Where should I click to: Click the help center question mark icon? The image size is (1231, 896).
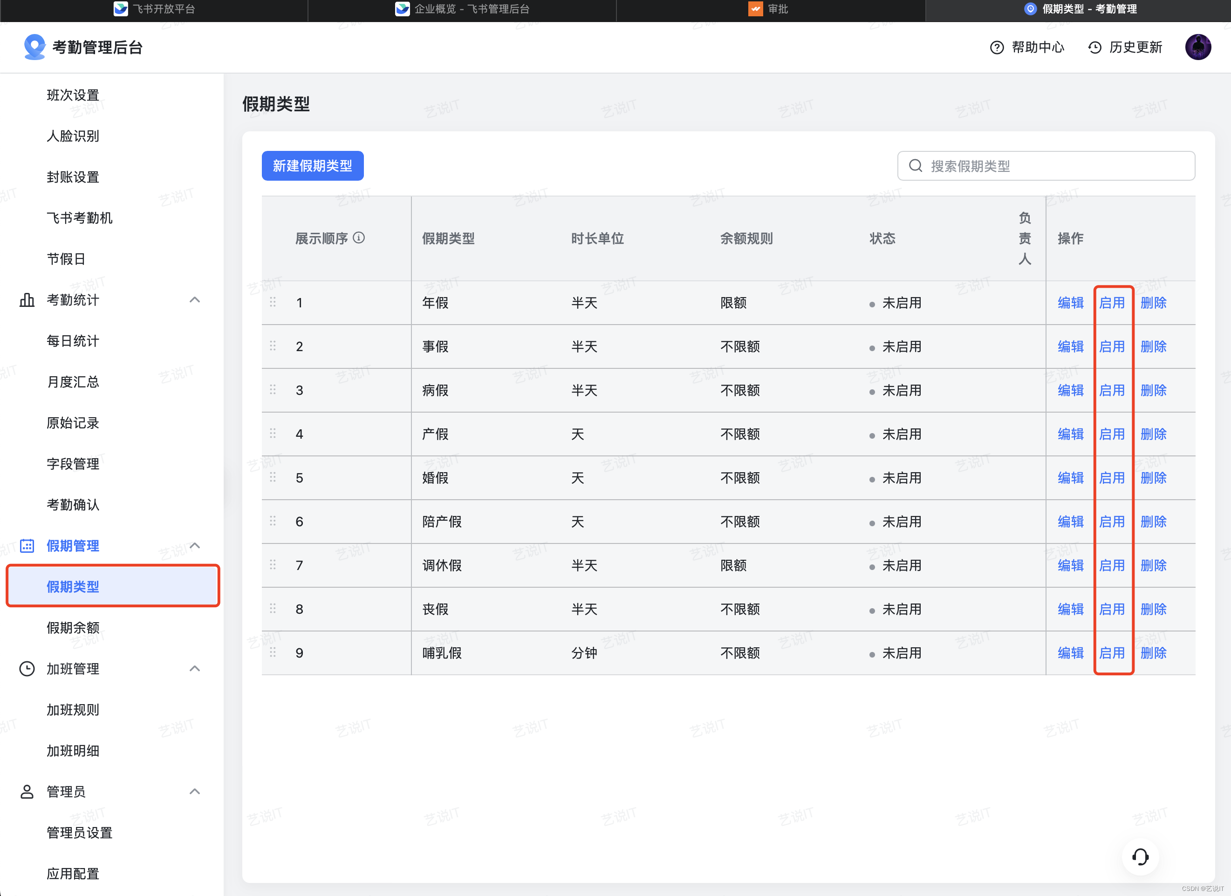point(997,48)
